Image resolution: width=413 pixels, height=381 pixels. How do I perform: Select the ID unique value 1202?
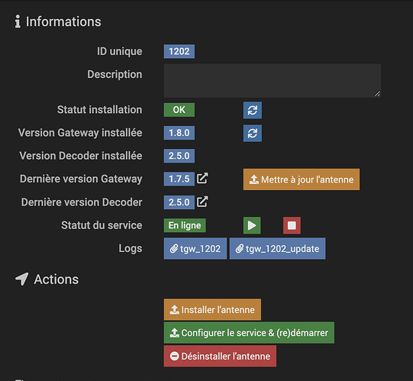pos(179,51)
